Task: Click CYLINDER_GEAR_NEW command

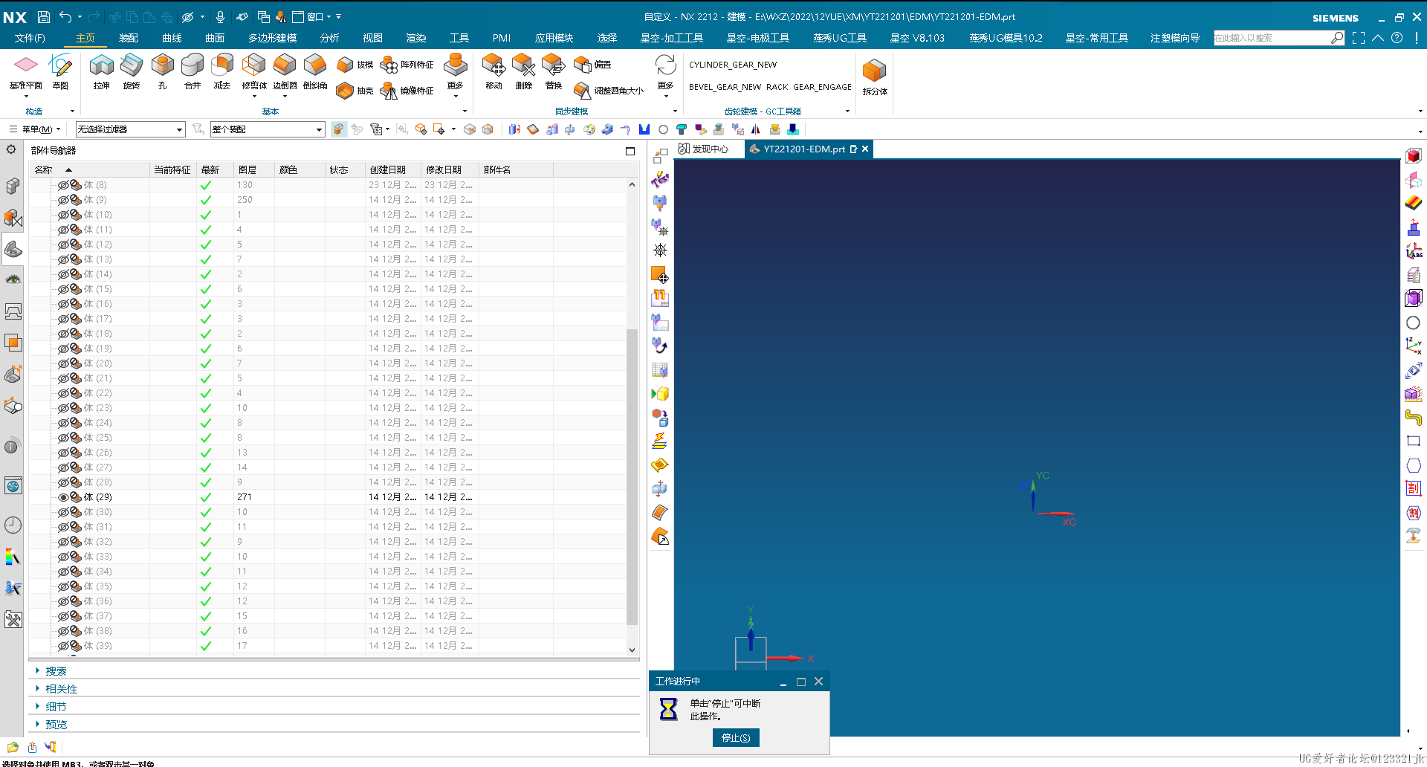Action: point(732,65)
